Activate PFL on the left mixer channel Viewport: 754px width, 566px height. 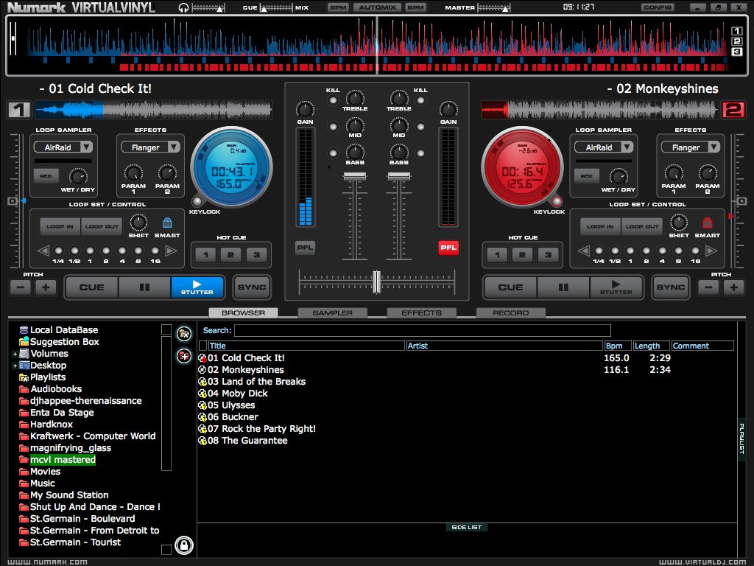point(305,248)
